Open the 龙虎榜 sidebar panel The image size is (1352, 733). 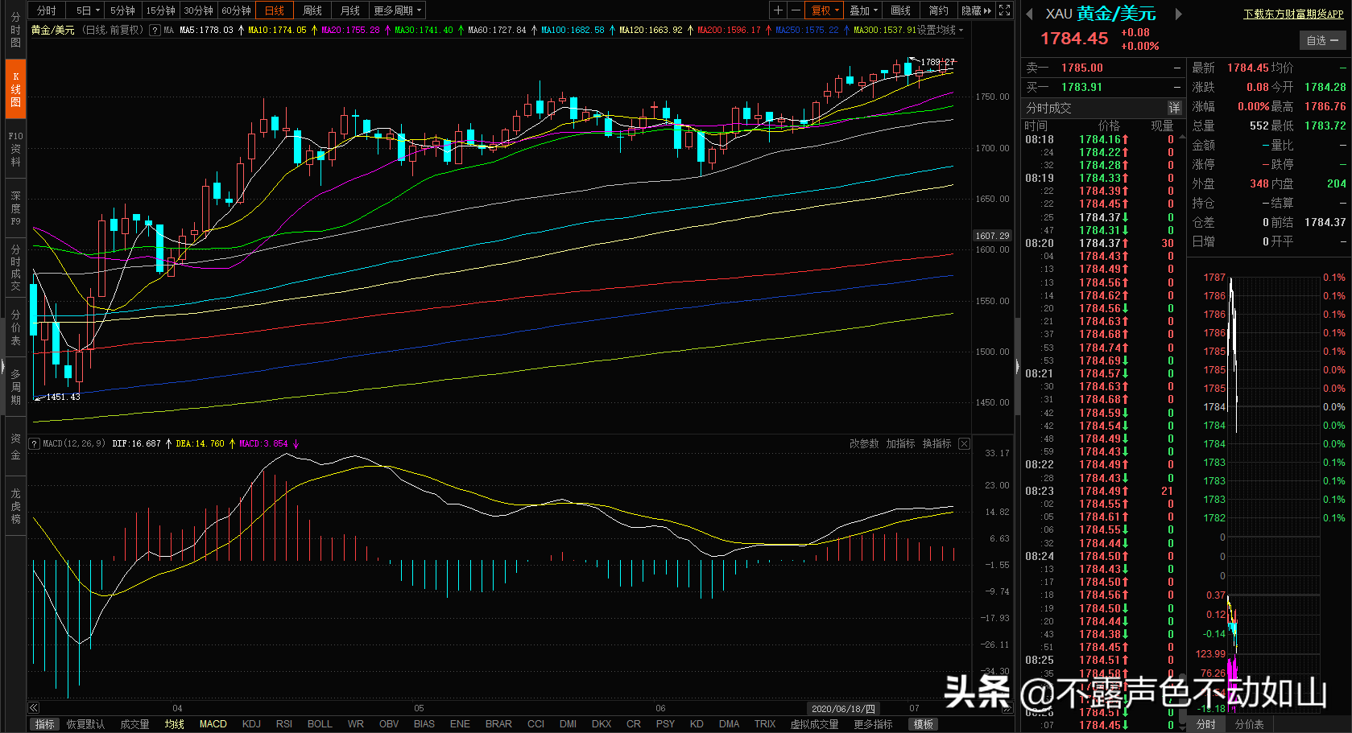14,507
